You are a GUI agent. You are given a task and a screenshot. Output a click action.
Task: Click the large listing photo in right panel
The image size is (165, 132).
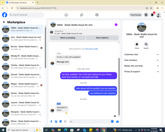(142, 27)
